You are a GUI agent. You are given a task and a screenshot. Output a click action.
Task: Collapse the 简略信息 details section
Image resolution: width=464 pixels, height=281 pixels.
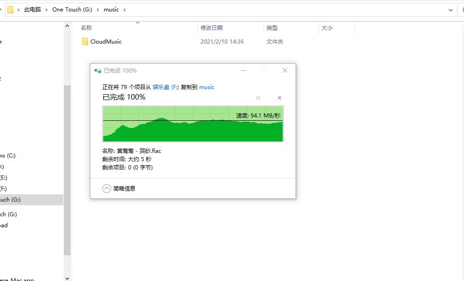pyautogui.click(x=107, y=188)
